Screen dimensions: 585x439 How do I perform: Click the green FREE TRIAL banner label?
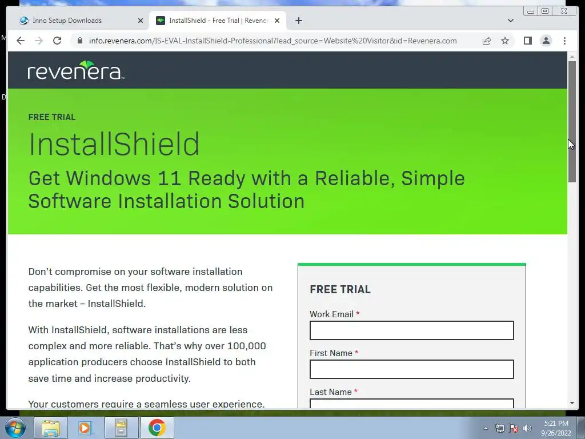pos(52,117)
